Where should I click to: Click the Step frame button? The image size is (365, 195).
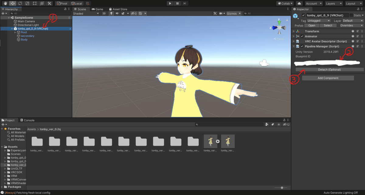(185, 3)
